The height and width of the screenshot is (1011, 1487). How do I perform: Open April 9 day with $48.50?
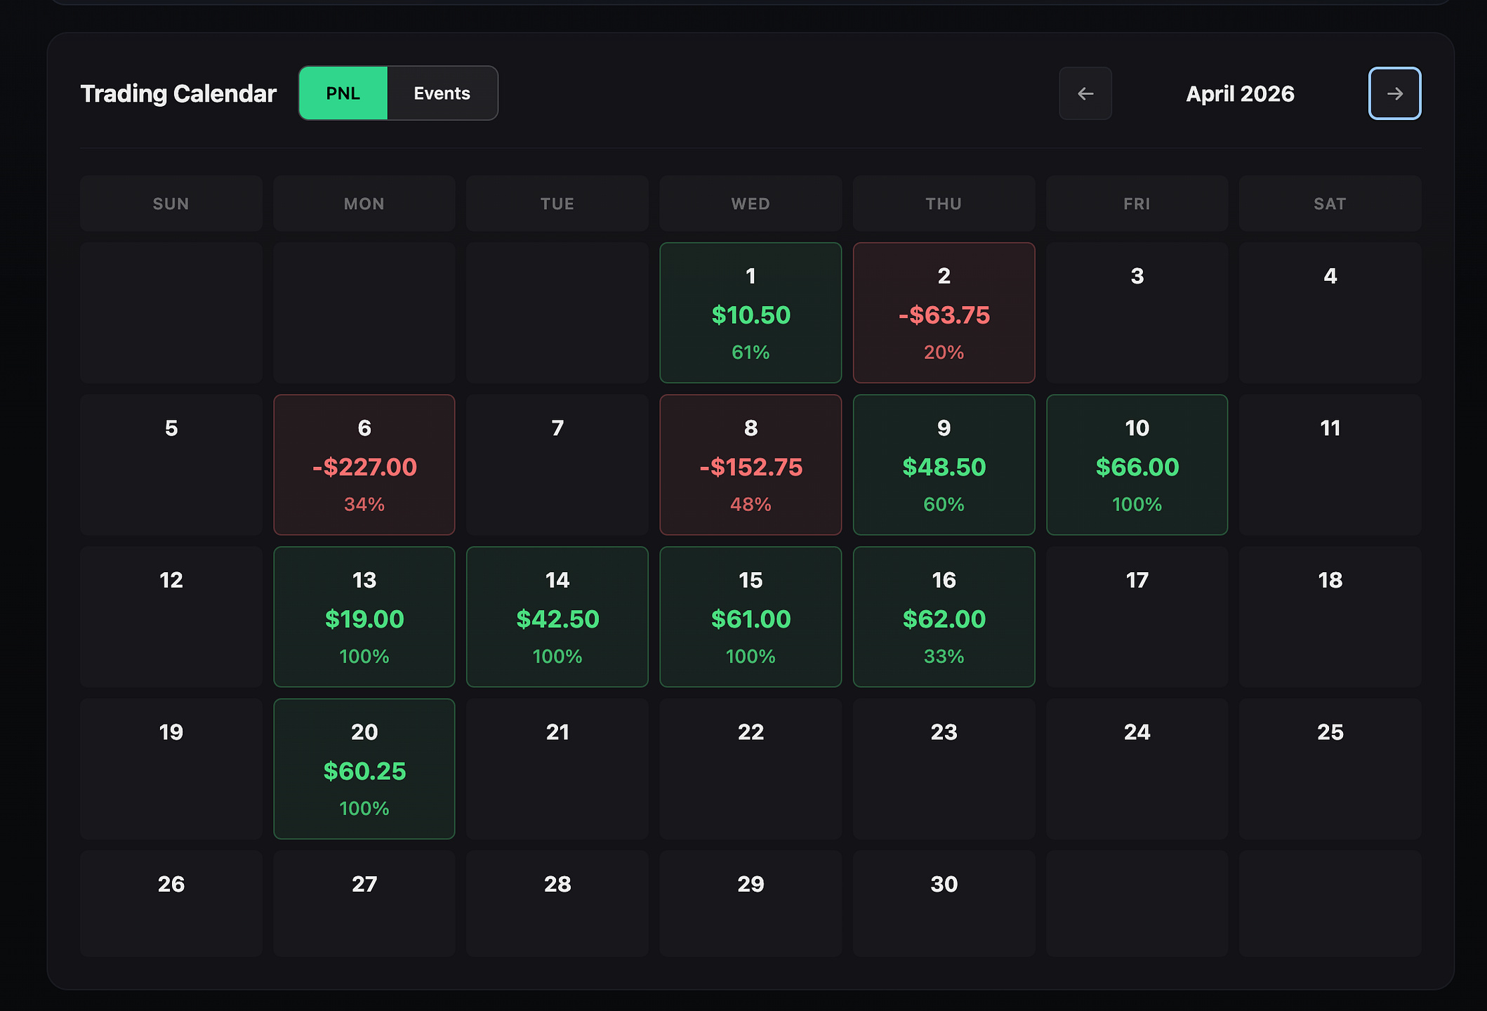pos(944,465)
